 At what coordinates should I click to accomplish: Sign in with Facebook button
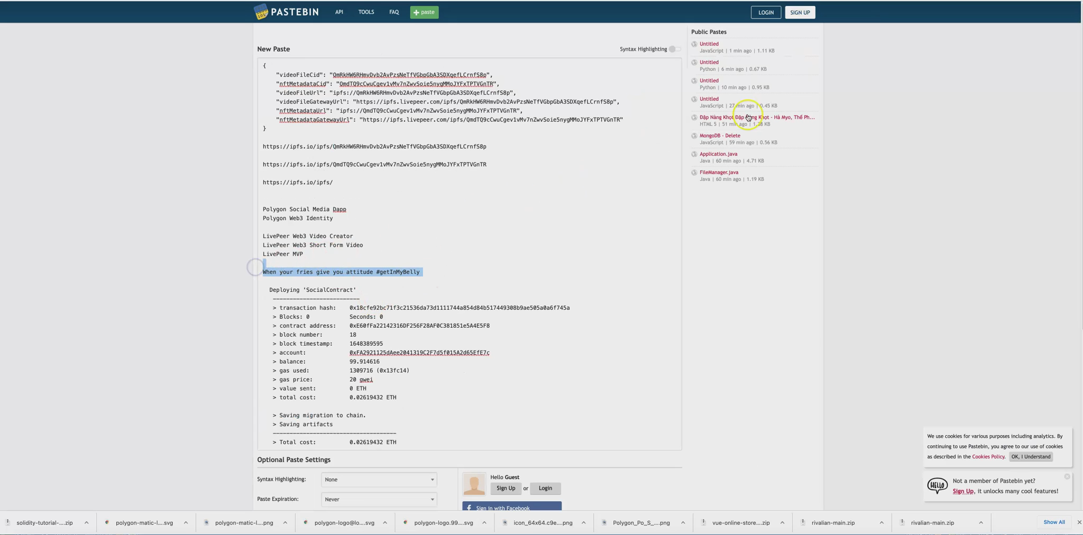(x=512, y=506)
